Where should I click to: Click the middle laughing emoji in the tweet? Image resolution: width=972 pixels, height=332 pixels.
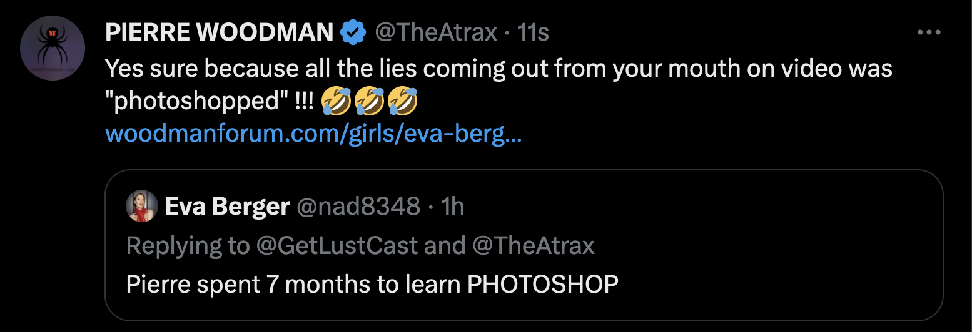(369, 102)
